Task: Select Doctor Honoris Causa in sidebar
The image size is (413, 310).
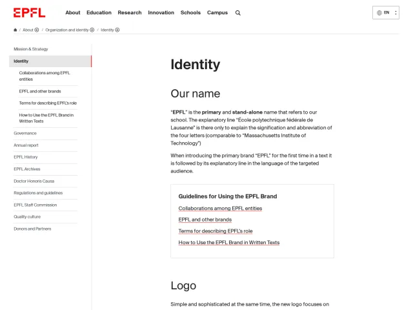Action: click(x=34, y=181)
